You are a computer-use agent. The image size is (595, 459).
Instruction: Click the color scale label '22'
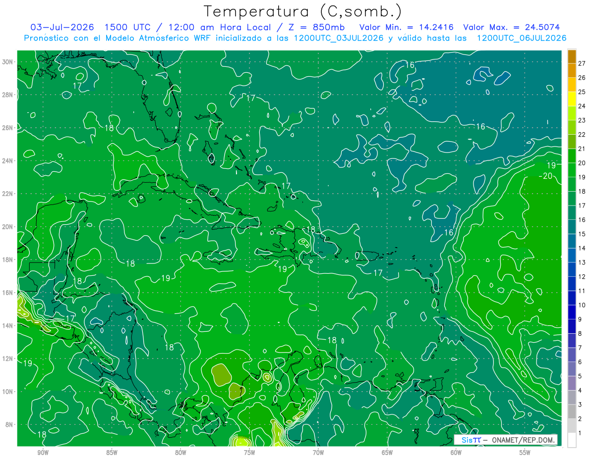(x=582, y=134)
